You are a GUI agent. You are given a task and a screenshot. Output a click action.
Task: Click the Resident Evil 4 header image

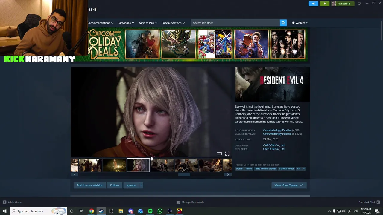tap(272, 84)
